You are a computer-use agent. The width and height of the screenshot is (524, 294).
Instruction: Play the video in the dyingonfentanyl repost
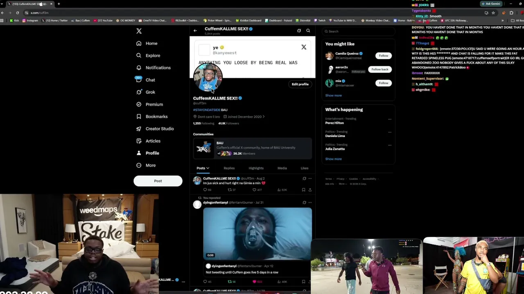pyautogui.click(x=257, y=234)
